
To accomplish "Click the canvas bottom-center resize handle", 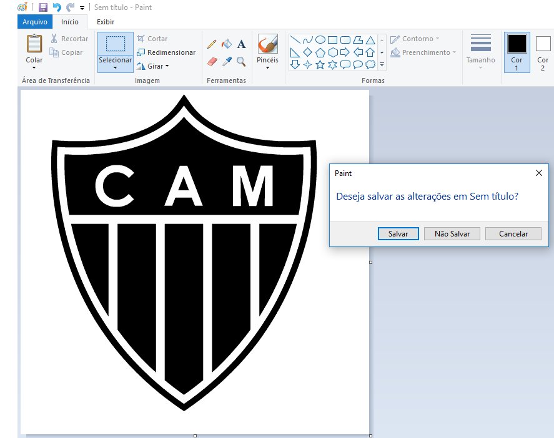I will pyautogui.click(x=195, y=436).
